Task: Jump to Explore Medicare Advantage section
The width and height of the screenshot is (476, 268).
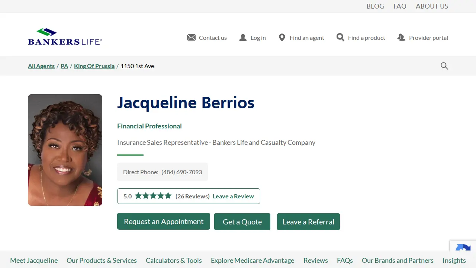Action: pyautogui.click(x=253, y=260)
